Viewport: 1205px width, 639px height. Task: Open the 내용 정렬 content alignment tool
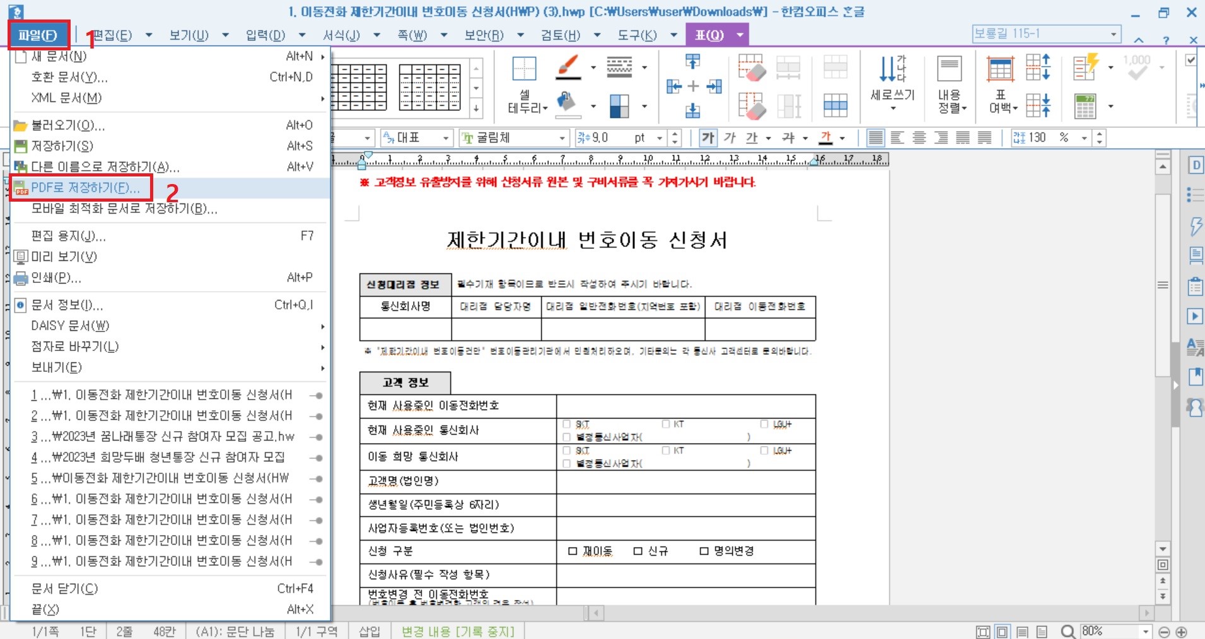click(951, 84)
